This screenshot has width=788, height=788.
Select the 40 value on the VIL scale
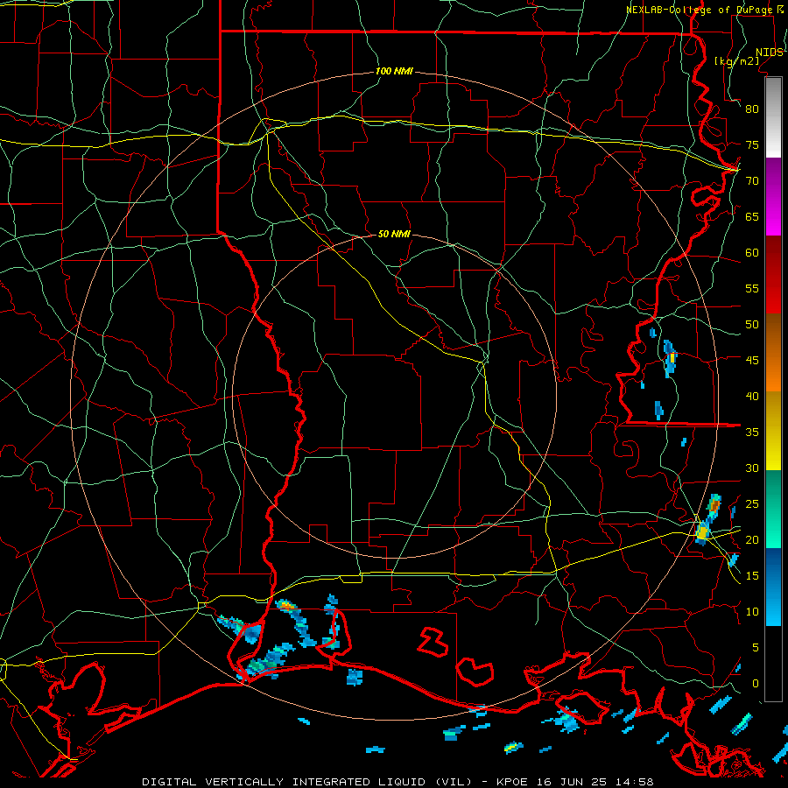752,396
